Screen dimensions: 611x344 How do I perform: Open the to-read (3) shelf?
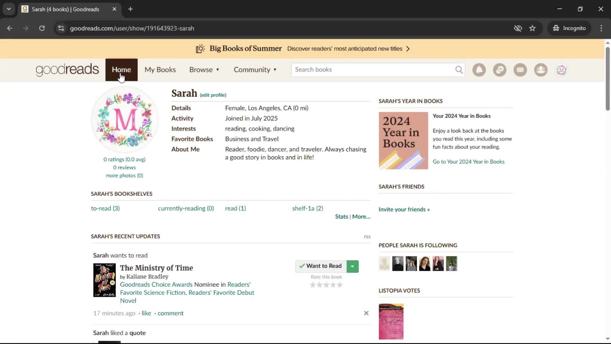(105, 208)
